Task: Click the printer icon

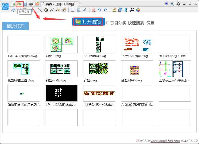Action: (31, 4)
